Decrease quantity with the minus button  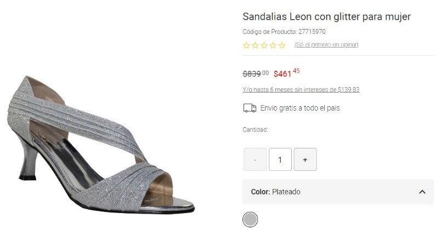(255, 159)
